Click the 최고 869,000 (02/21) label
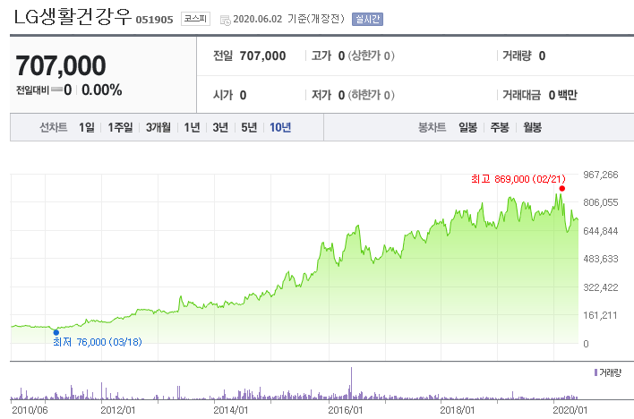Viewport: 634px width, 419px height. 518,179
